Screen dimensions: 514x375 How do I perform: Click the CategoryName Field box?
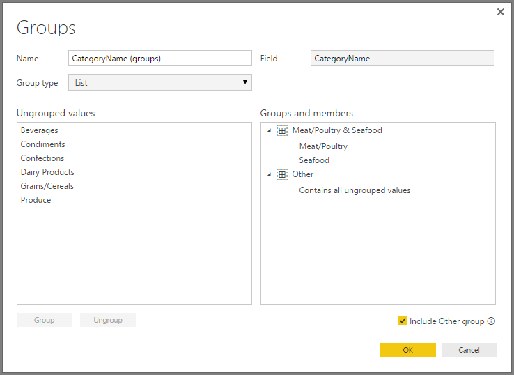point(403,58)
